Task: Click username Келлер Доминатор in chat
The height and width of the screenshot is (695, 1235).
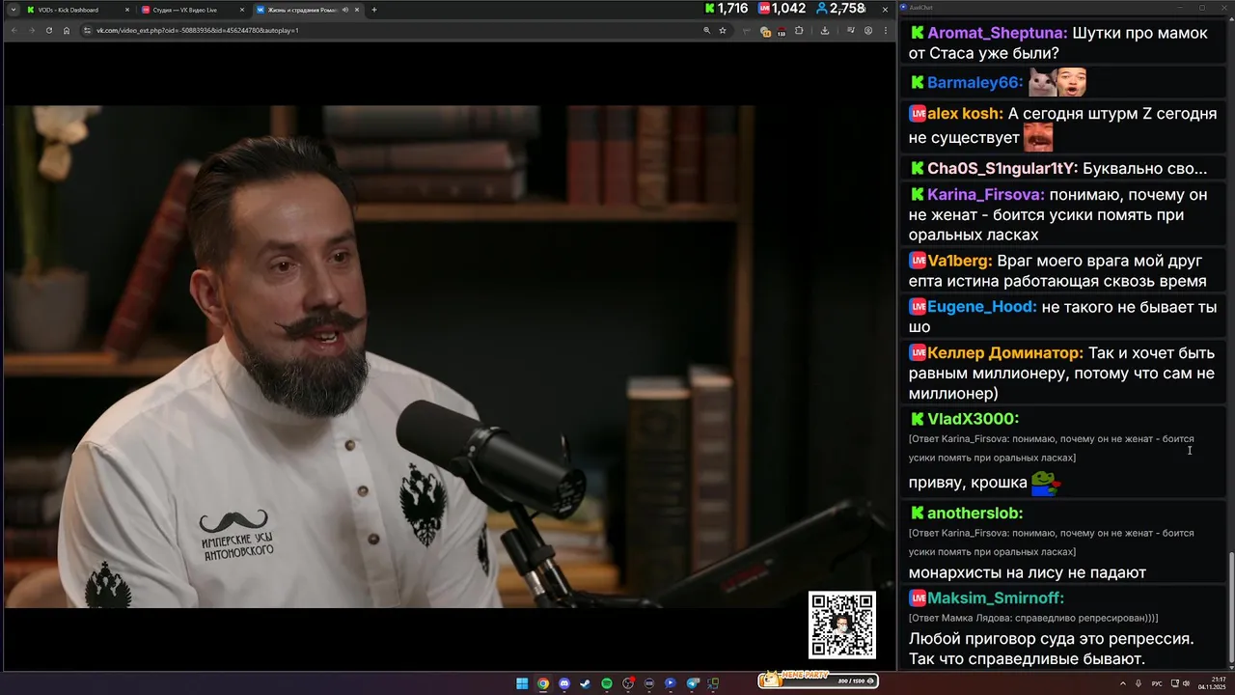Action: coord(1004,353)
